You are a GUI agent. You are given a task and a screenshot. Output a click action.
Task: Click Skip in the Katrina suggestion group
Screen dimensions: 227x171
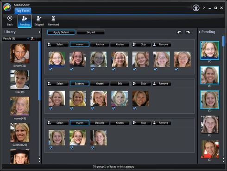coord(141,44)
